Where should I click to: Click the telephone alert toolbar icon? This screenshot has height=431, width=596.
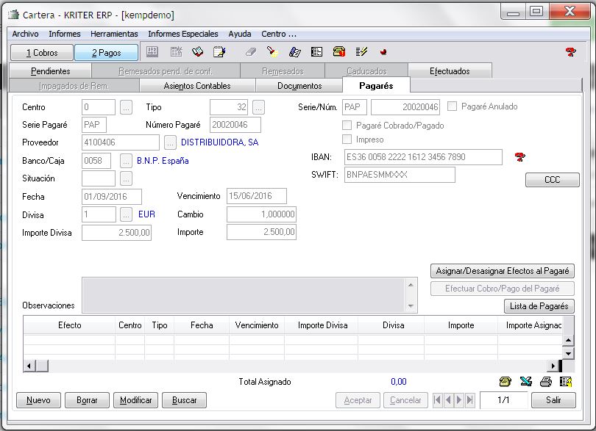[x=339, y=51]
